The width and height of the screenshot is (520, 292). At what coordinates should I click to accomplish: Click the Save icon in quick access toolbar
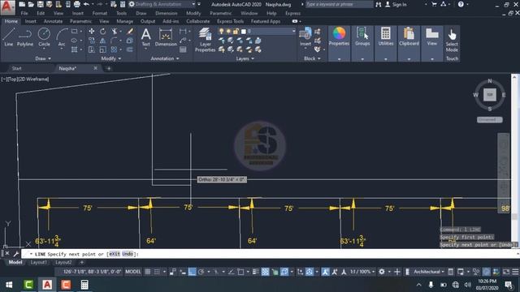(40, 4)
